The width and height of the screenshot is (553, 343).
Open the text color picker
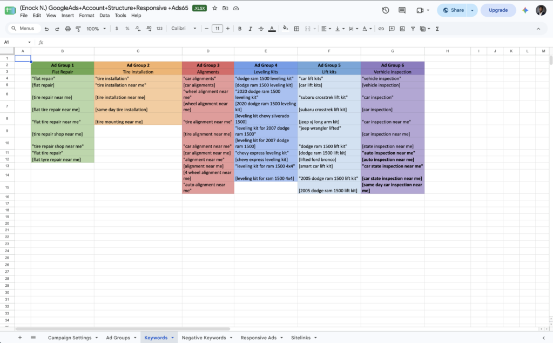click(272, 29)
